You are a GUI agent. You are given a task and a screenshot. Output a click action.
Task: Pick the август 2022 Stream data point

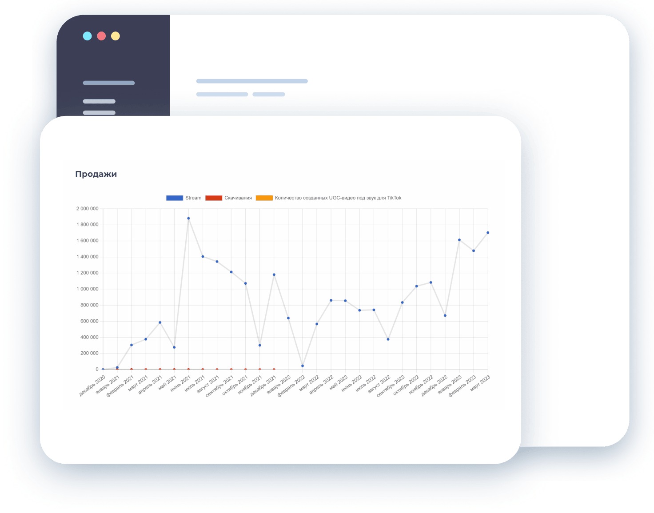coord(388,339)
